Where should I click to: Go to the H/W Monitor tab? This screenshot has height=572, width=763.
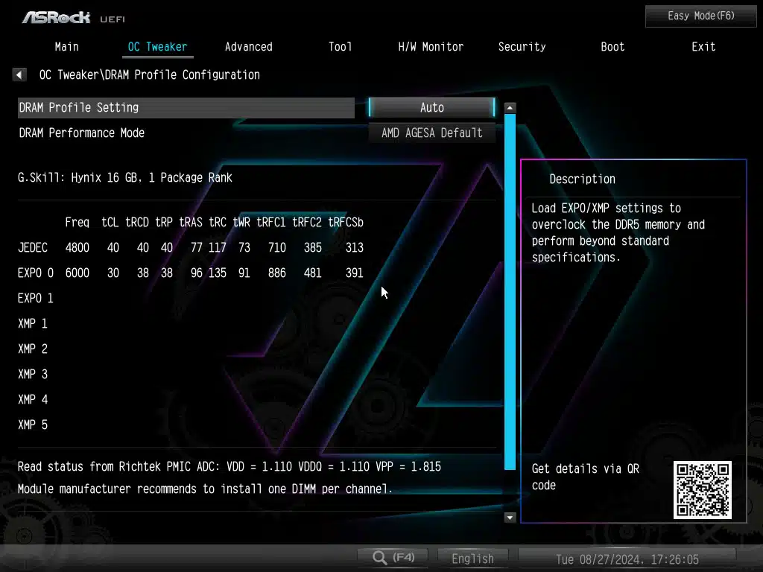[431, 46]
